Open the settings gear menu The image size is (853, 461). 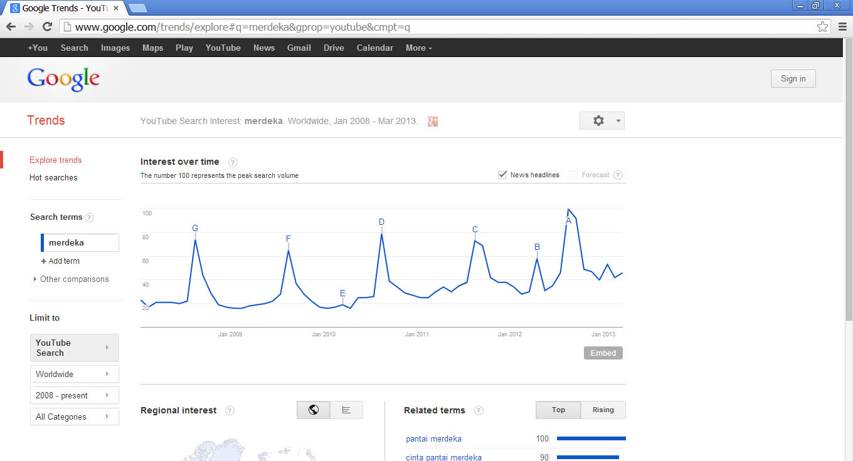[602, 121]
